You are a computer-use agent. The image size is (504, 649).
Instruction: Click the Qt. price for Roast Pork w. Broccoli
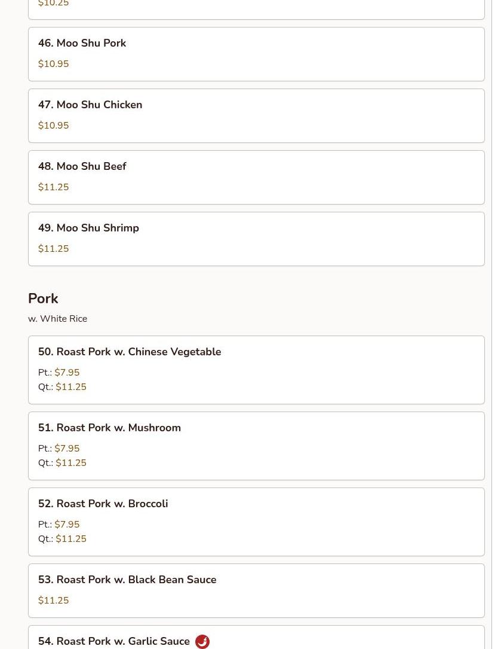(71, 539)
